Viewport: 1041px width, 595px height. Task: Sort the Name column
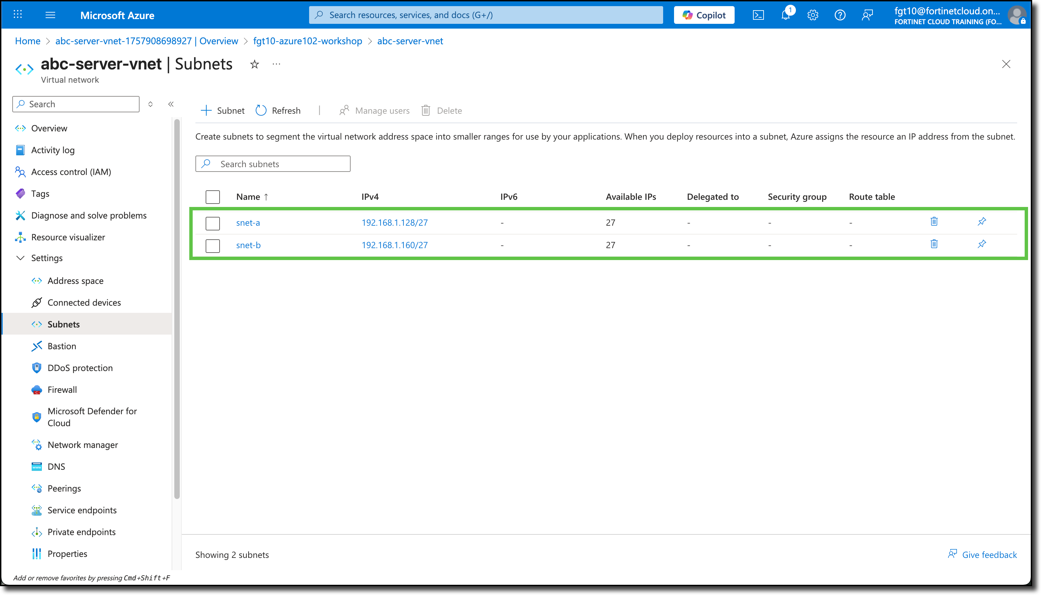coord(252,196)
